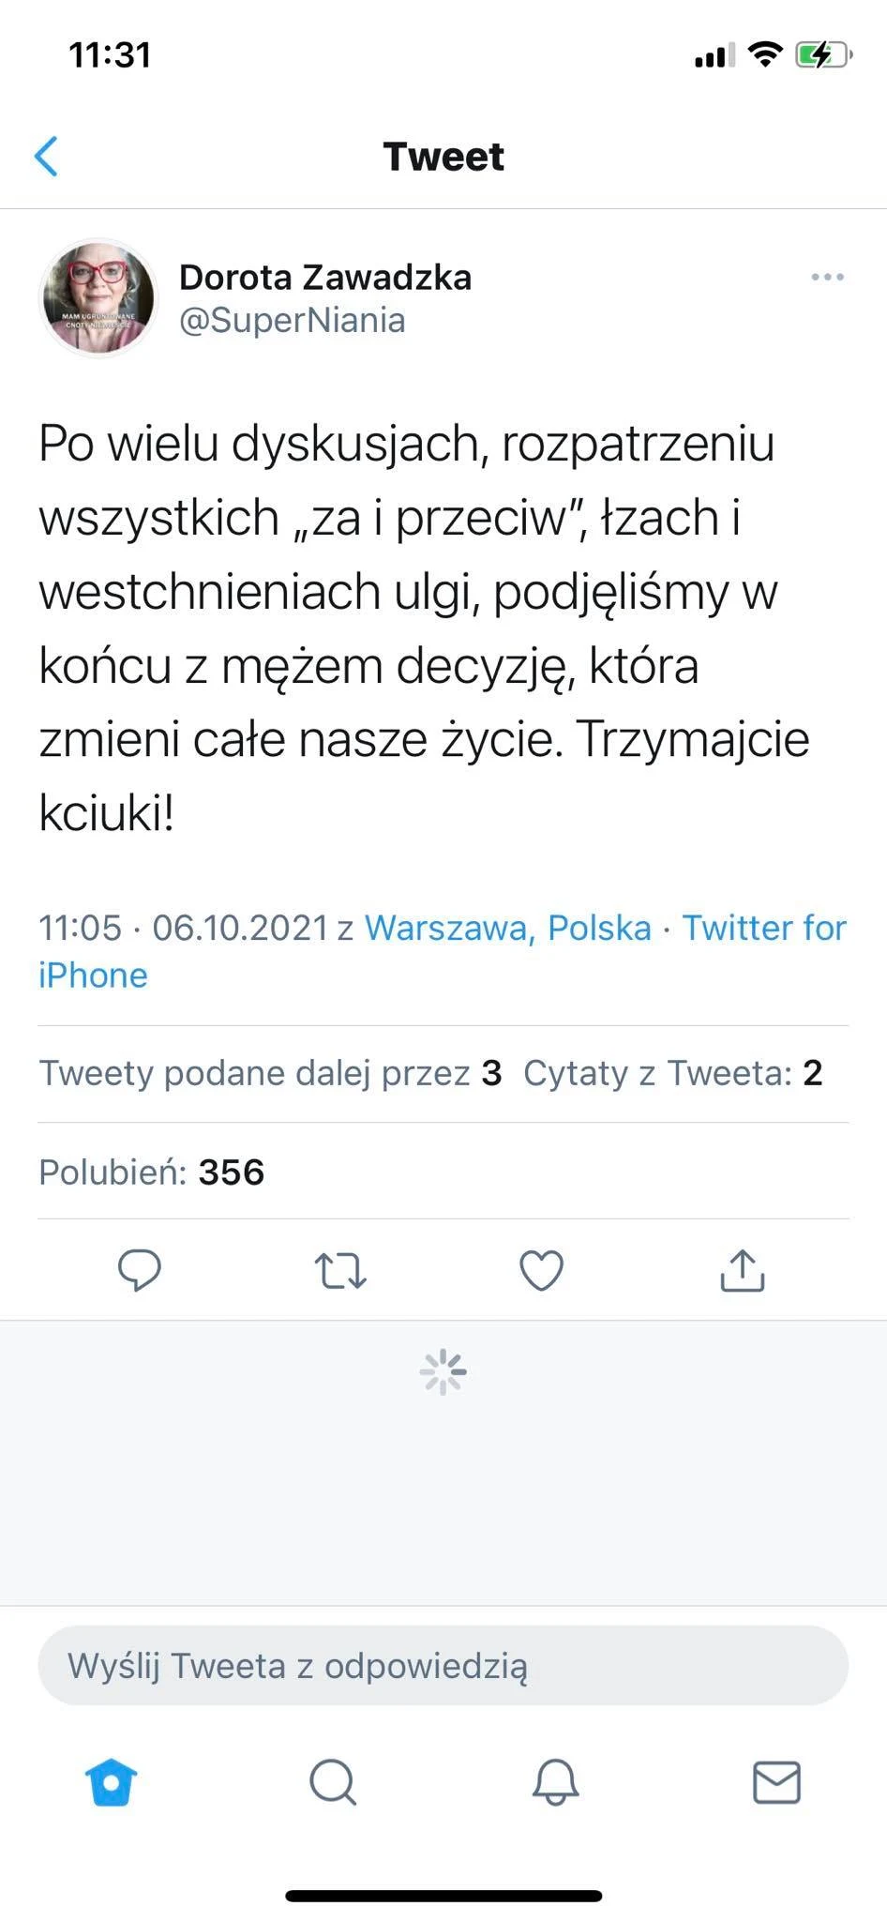887x1921 pixels.
Task: Open Messages envelope icon
Action: [x=776, y=1781]
